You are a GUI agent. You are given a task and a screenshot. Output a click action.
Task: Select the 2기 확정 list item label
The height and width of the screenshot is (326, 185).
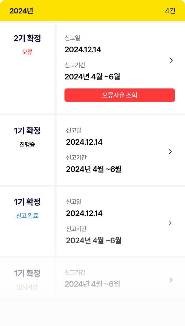coord(27,39)
